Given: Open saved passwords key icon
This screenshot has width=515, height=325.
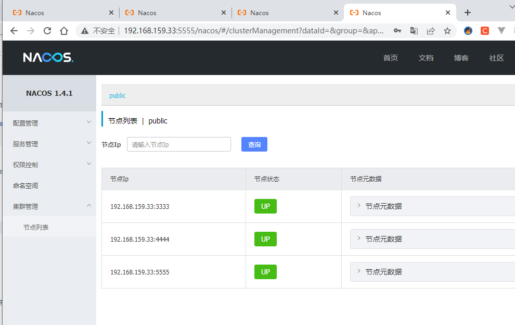Looking at the screenshot, I should (397, 31).
